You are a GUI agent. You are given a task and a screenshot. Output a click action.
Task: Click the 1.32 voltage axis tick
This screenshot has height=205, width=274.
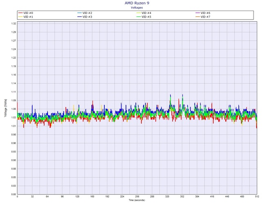[13, 24]
